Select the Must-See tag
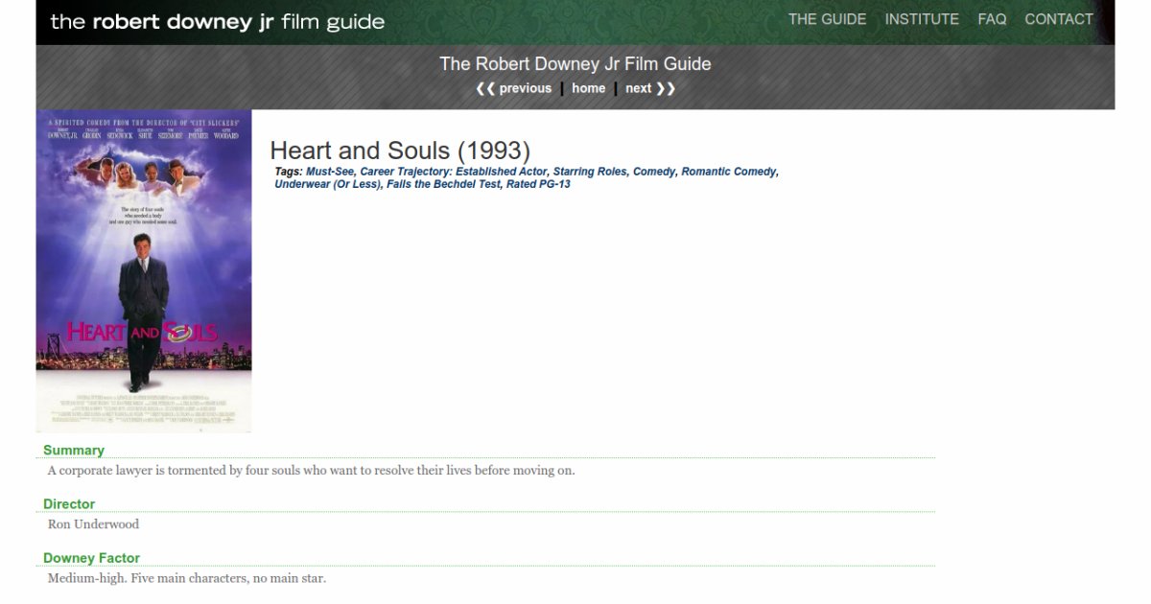The height and width of the screenshot is (604, 1151). tap(330, 172)
